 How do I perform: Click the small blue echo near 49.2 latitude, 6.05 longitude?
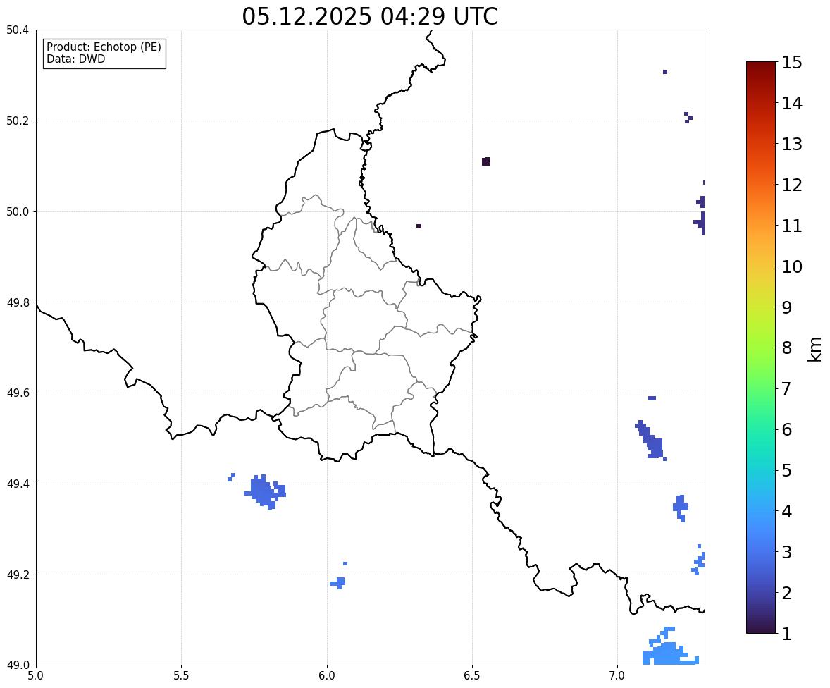click(339, 582)
